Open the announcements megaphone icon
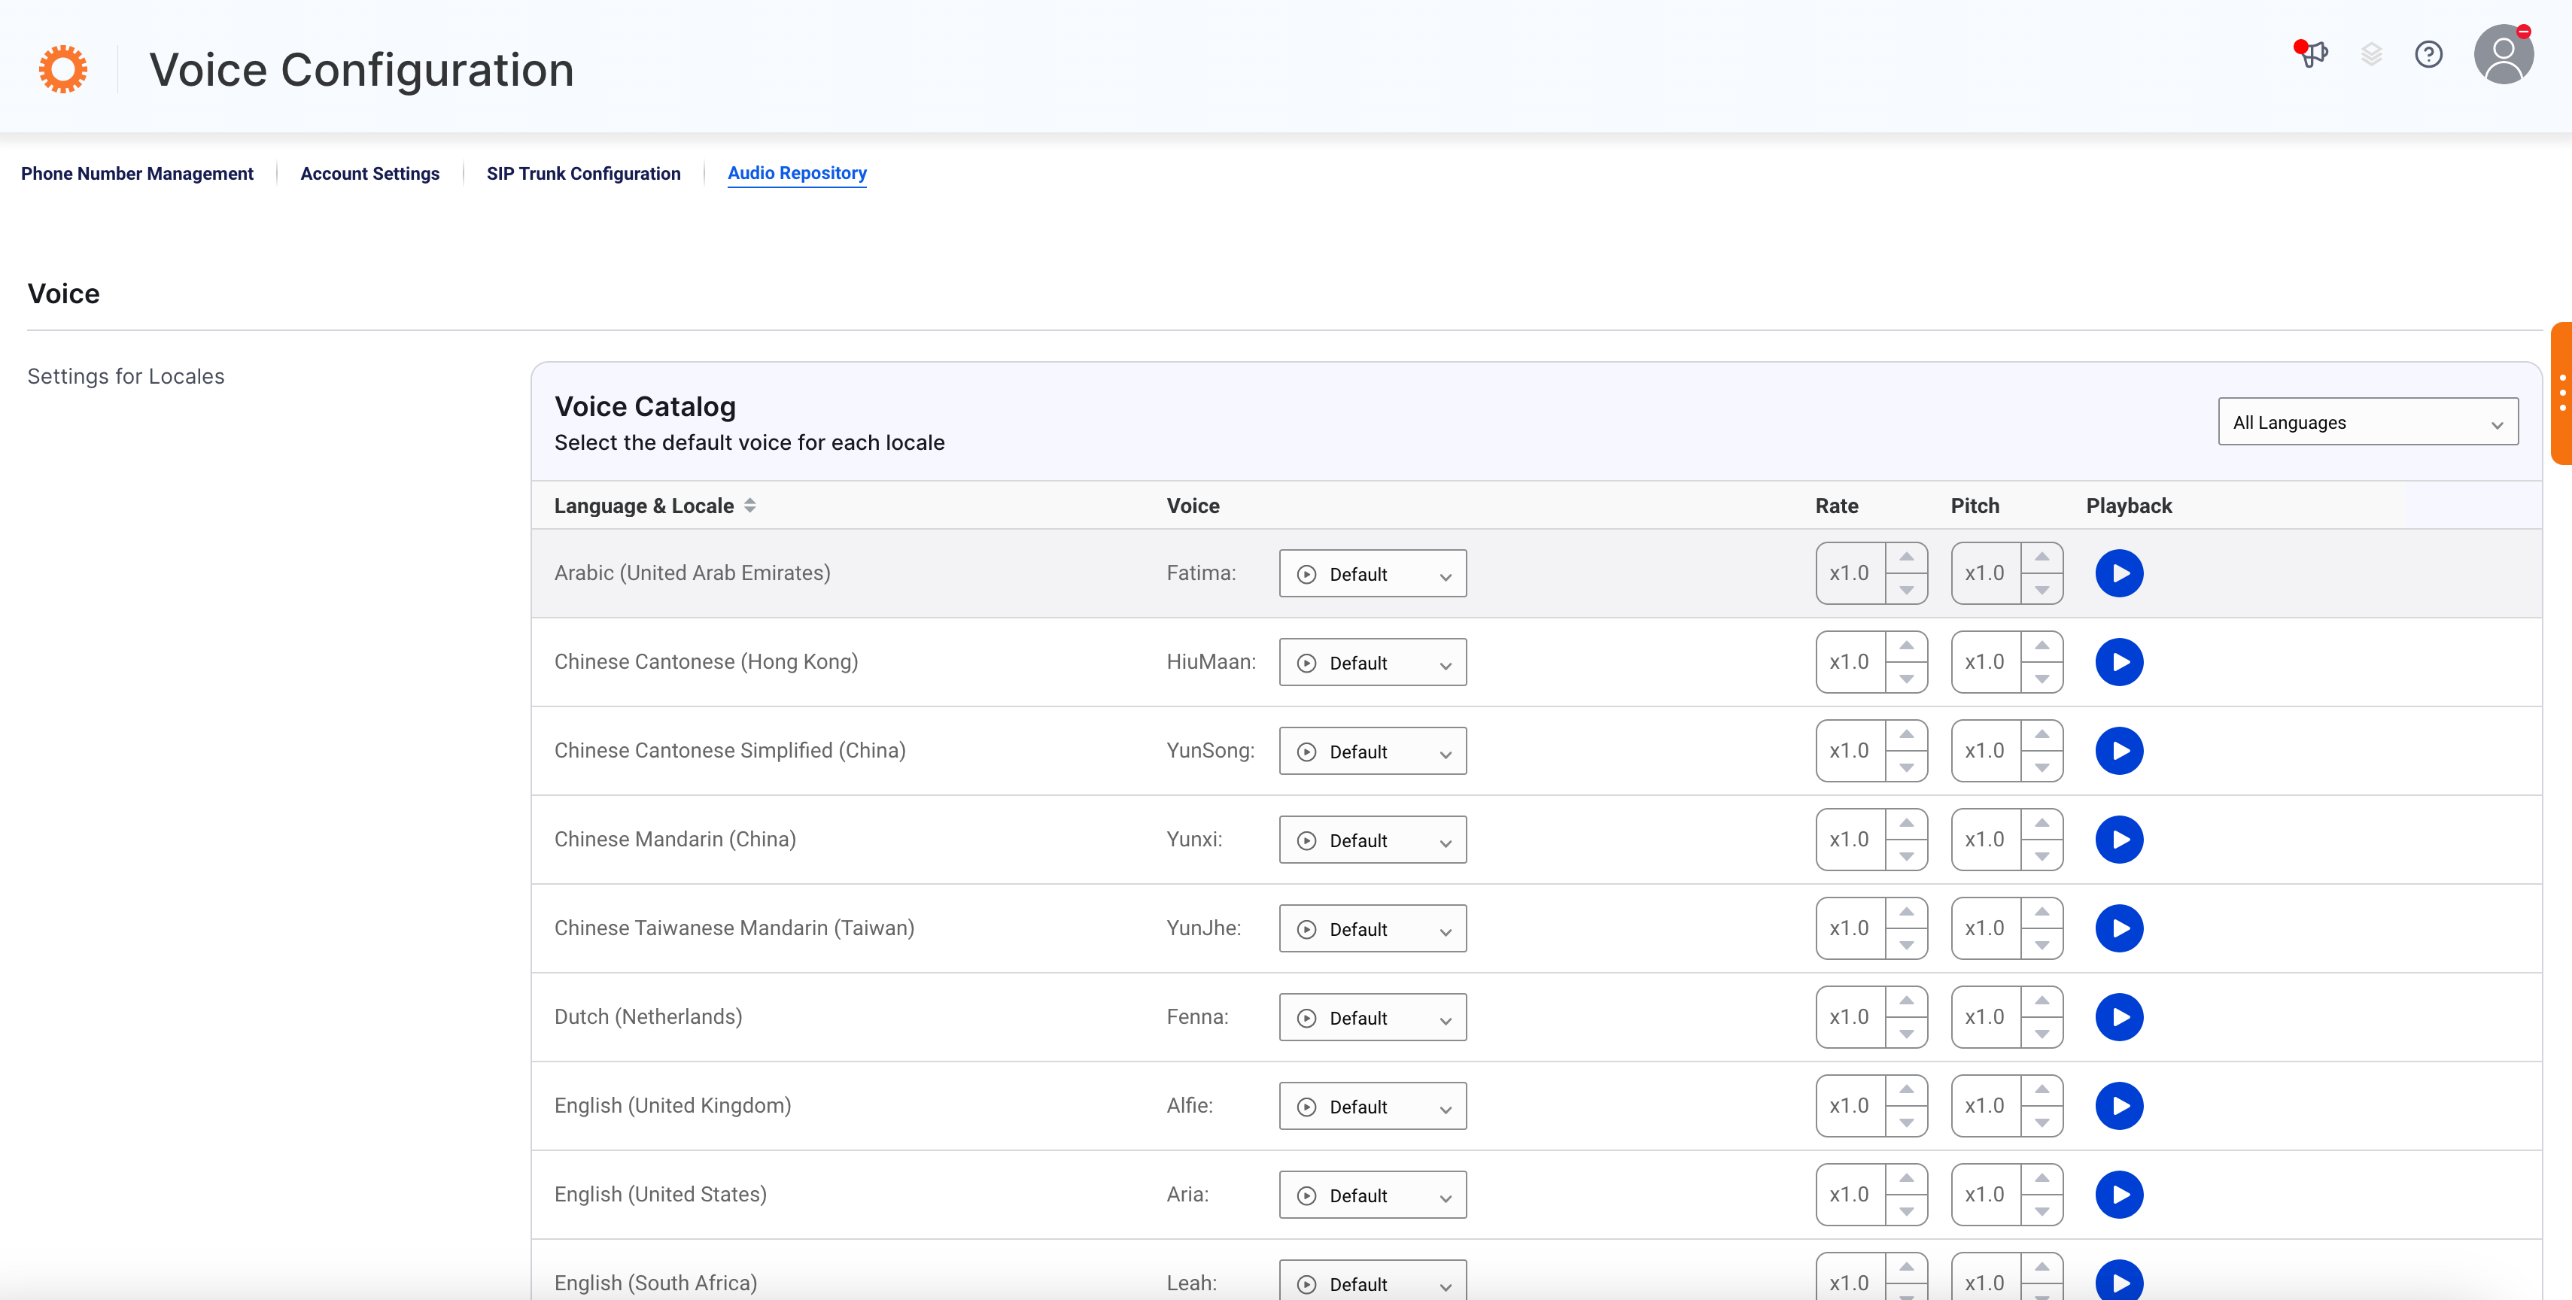The width and height of the screenshot is (2572, 1300). [x=2312, y=53]
